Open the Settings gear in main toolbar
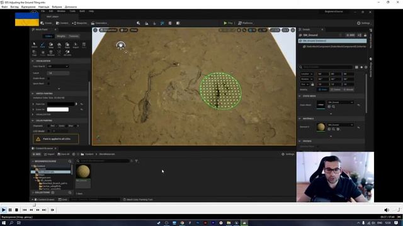This screenshot has height=226, width=403. 364,23
